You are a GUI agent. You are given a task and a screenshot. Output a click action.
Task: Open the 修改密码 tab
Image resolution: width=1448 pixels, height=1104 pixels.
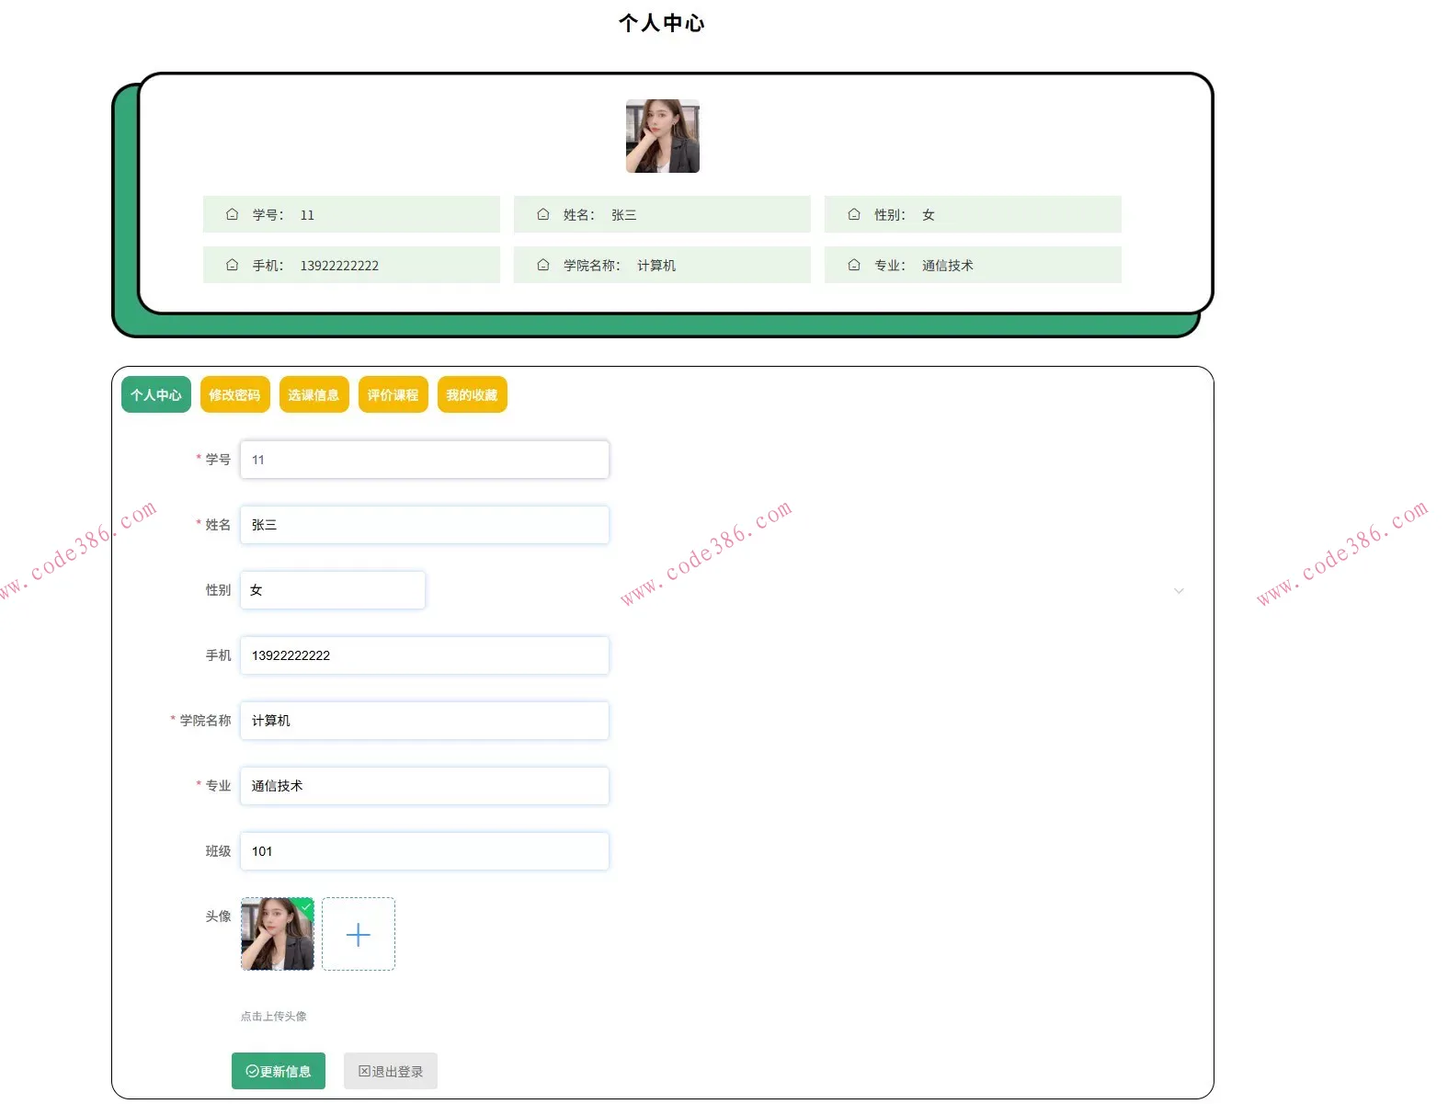click(x=235, y=395)
